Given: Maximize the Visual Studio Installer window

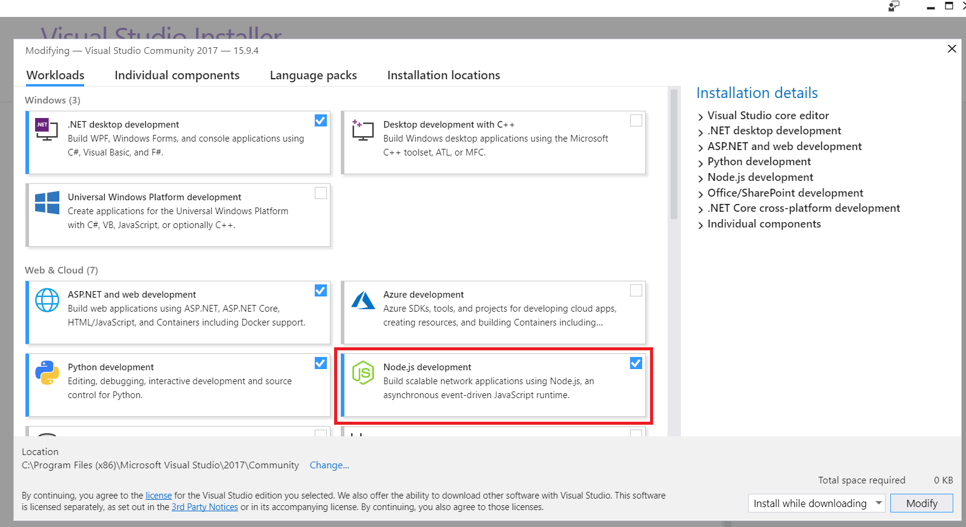Looking at the screenshot, I should pos(948,6).
